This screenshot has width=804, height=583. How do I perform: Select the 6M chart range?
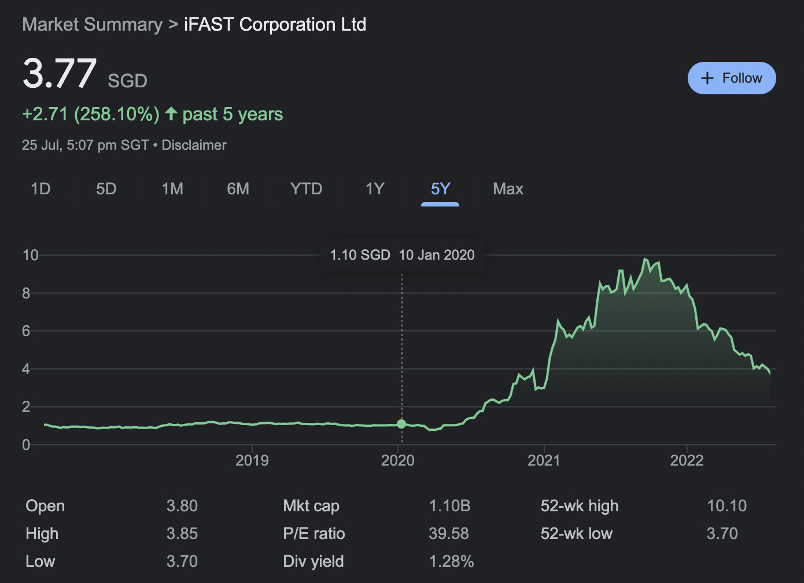[x=238, y=189]
